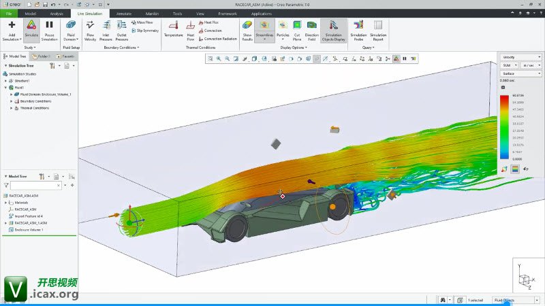Click the velocity color legend bar

click(504, 125)
